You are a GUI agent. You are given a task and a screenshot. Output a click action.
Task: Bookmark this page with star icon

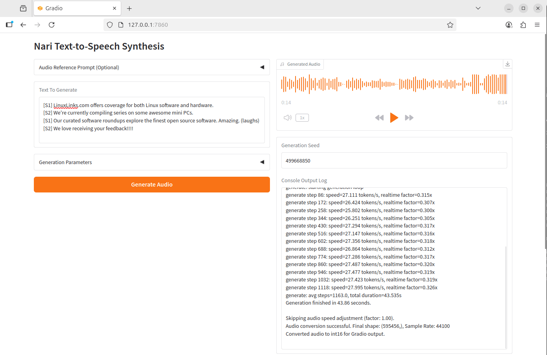450,25
